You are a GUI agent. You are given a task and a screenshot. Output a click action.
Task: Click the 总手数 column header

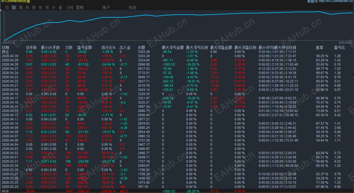point(31,48)
